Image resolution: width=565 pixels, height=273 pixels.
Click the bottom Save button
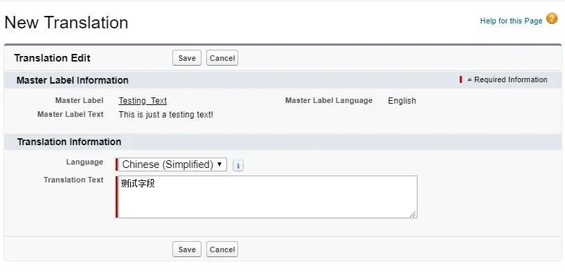pos(187,250)
